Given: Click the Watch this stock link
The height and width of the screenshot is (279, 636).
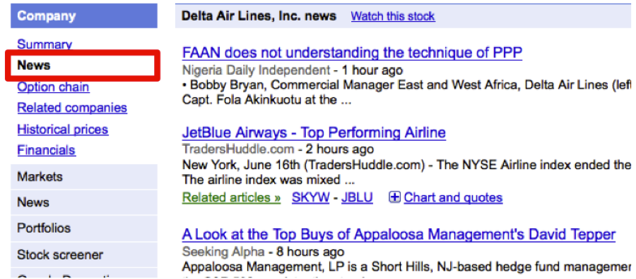Looking at the screenshot, I should click(x=393, y=16).
